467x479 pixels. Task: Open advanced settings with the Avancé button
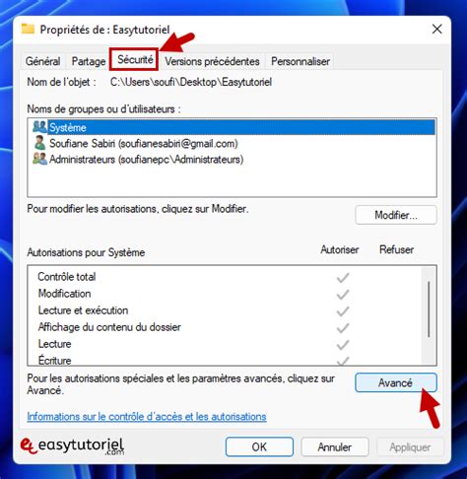tap(396, 382)
